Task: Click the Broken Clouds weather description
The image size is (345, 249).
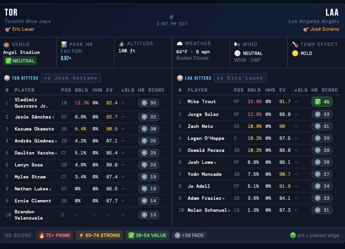Action: [x=192, y=58]
